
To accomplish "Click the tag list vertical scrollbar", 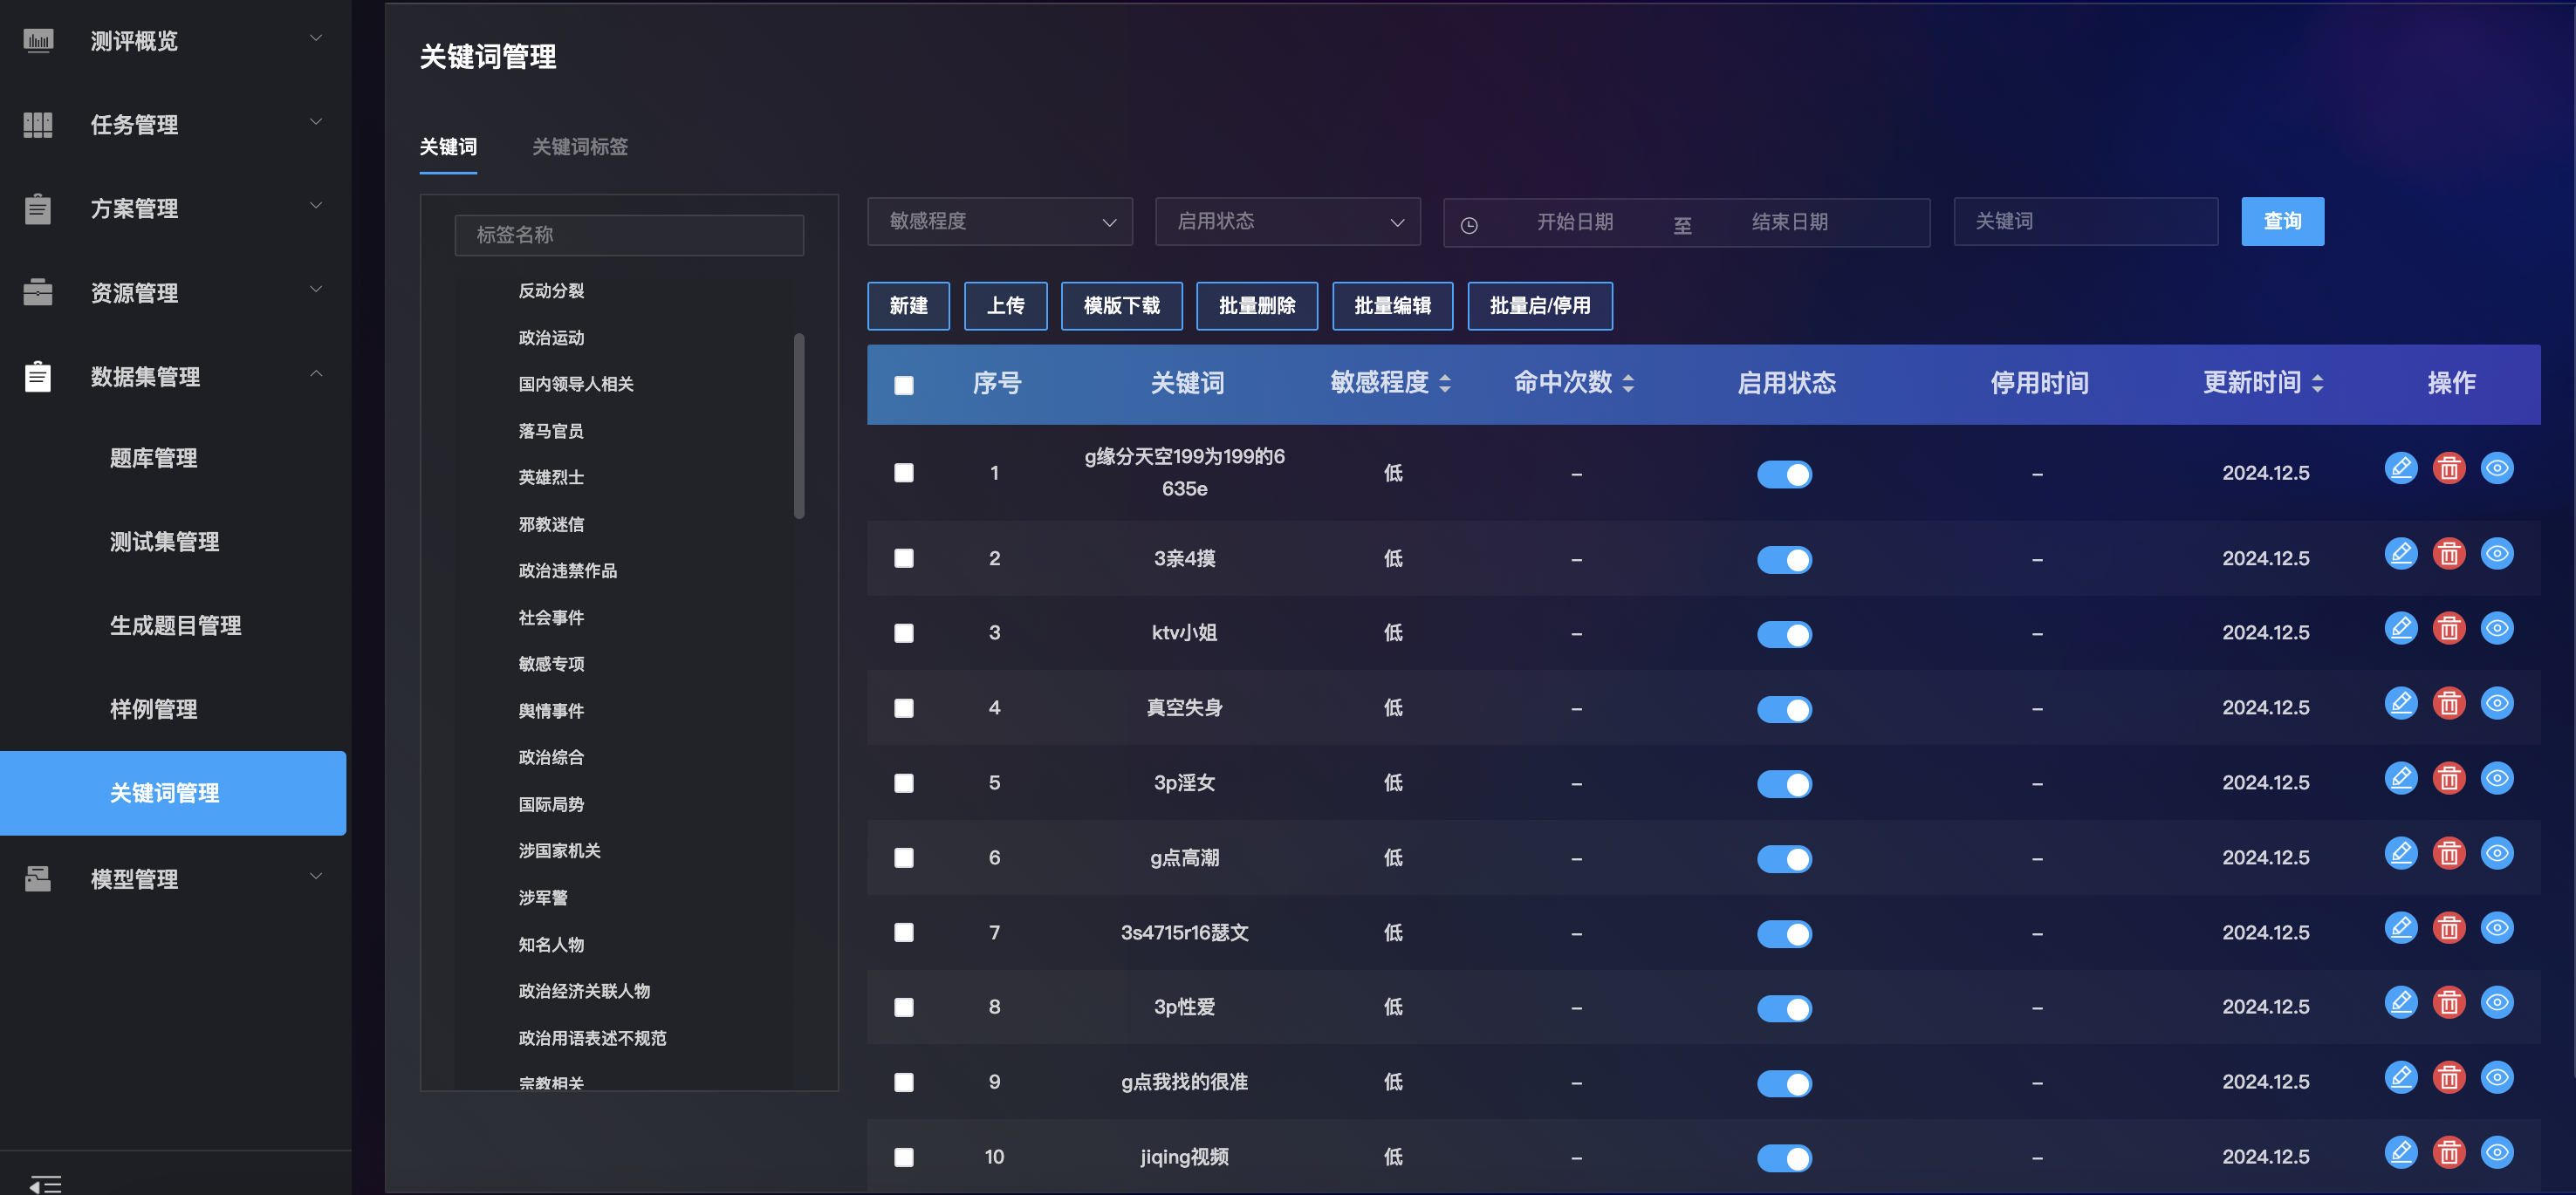I will tap(798, 426).
